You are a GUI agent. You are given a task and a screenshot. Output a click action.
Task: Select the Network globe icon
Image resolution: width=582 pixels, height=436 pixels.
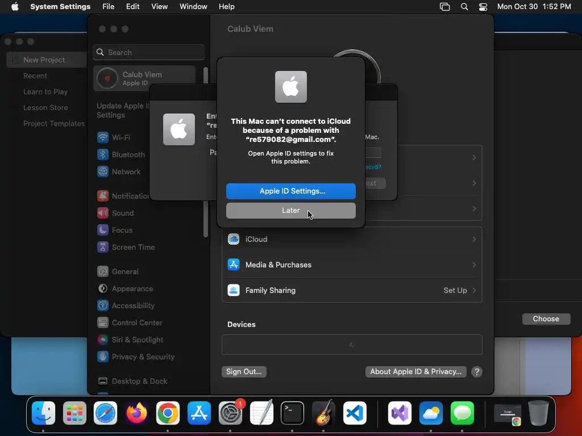(x=103, y=171)
